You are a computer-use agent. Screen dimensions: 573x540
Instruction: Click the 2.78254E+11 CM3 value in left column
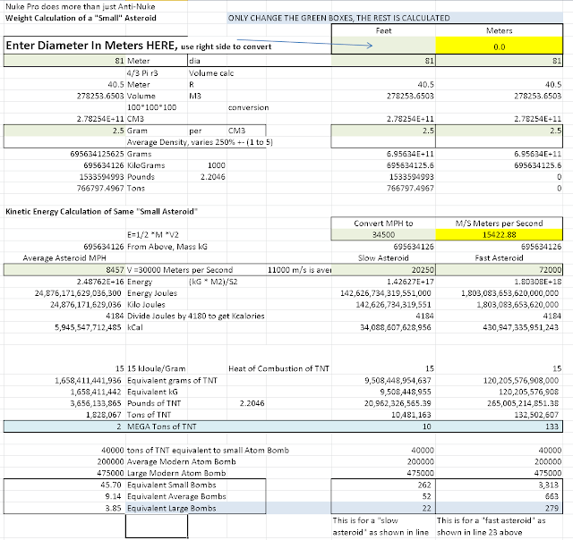(100, 119)
